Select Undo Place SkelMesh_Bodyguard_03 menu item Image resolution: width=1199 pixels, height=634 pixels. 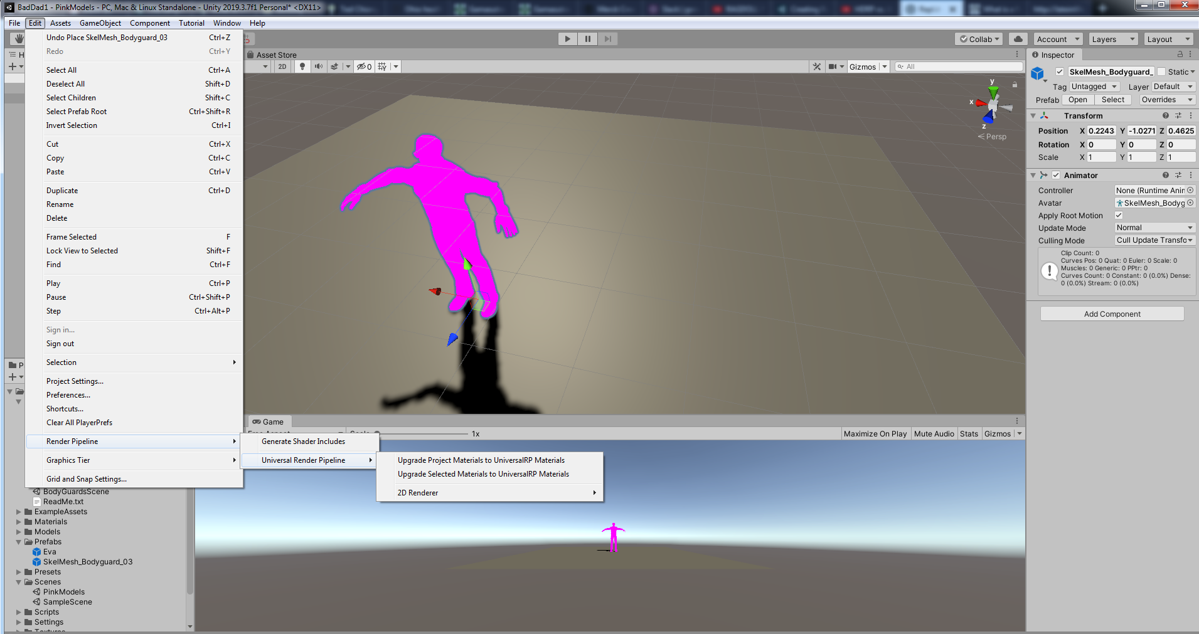[134, 38]
